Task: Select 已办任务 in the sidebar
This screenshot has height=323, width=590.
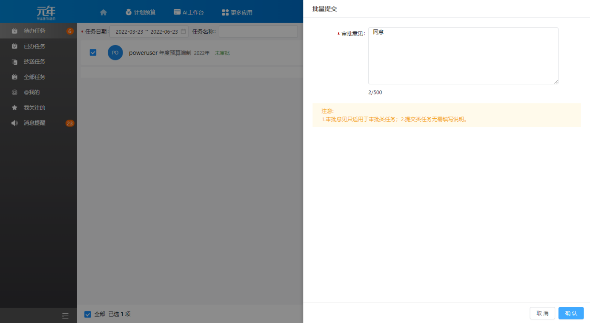Action: [x=34, y=46]
